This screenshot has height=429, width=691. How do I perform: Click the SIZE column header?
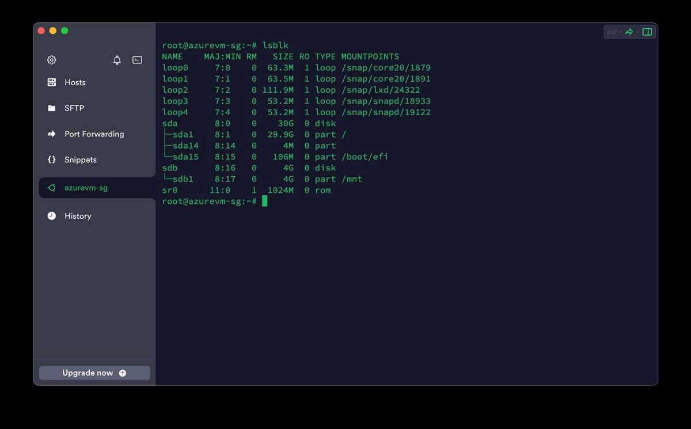pyautogui.click(x=283, y=56)
